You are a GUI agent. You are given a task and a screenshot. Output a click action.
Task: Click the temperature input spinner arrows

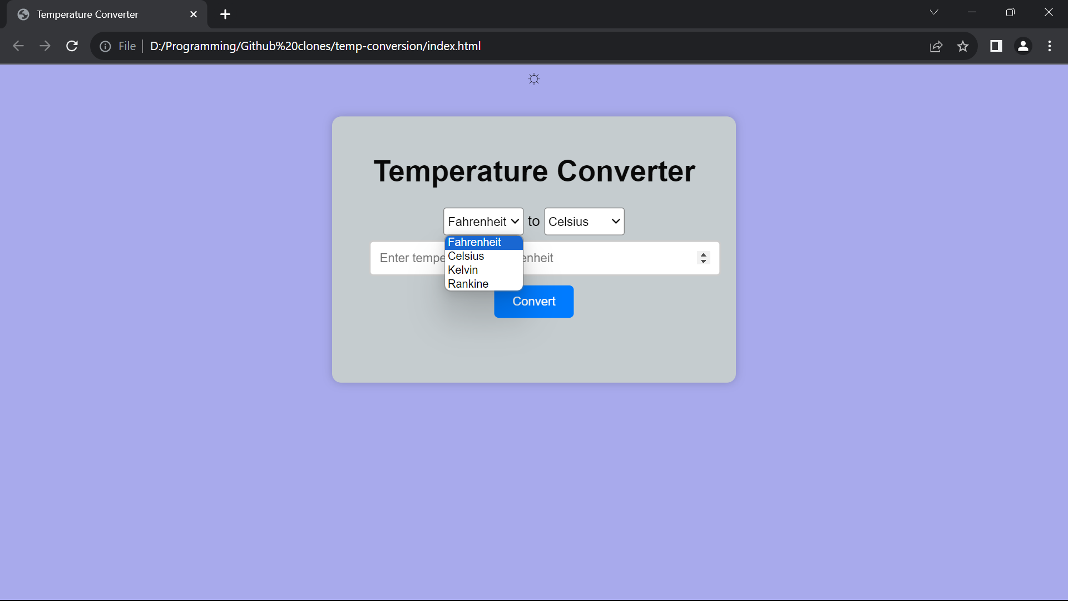tap(703, 258)
